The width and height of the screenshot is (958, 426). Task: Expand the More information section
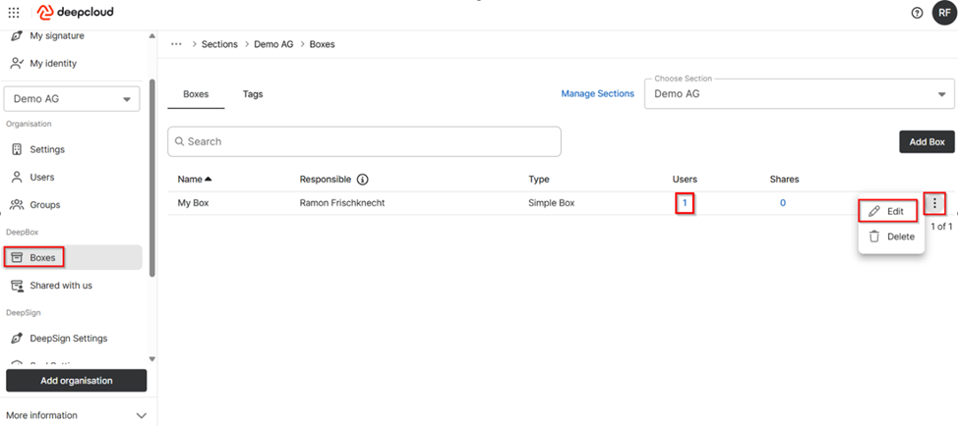76,415
